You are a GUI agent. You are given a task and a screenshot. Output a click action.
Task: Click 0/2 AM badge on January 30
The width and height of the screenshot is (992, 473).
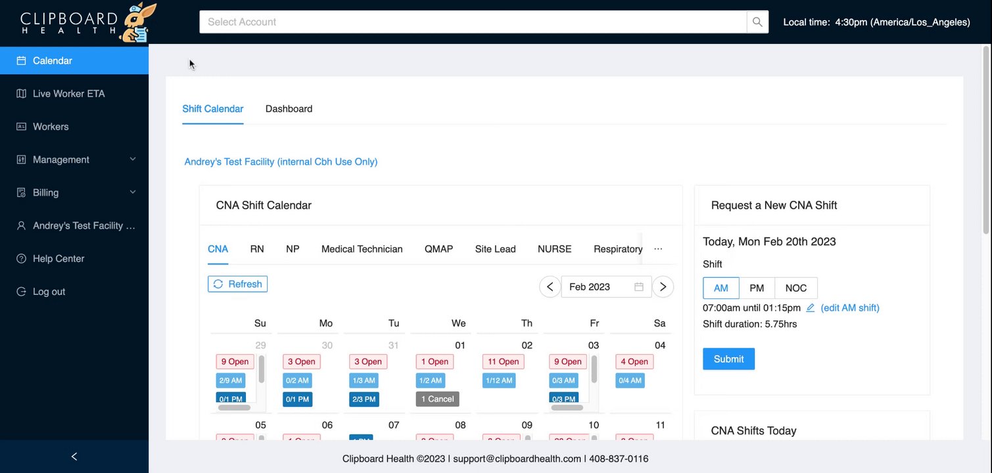point(297,380)
